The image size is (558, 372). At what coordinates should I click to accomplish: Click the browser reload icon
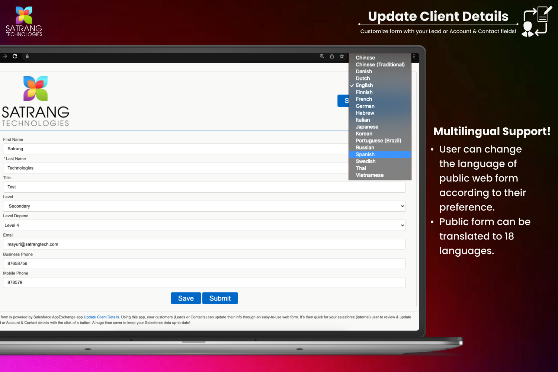(15, 56)
